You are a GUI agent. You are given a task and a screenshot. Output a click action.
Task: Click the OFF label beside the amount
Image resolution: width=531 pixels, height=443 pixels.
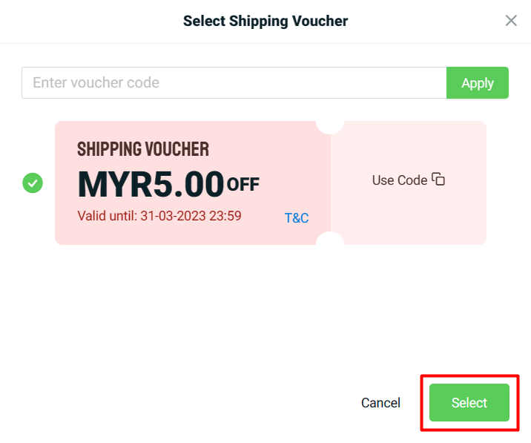243,185
